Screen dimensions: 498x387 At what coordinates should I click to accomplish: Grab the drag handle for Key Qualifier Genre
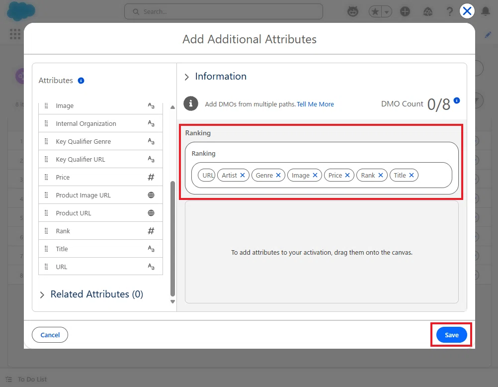[46, 141]
